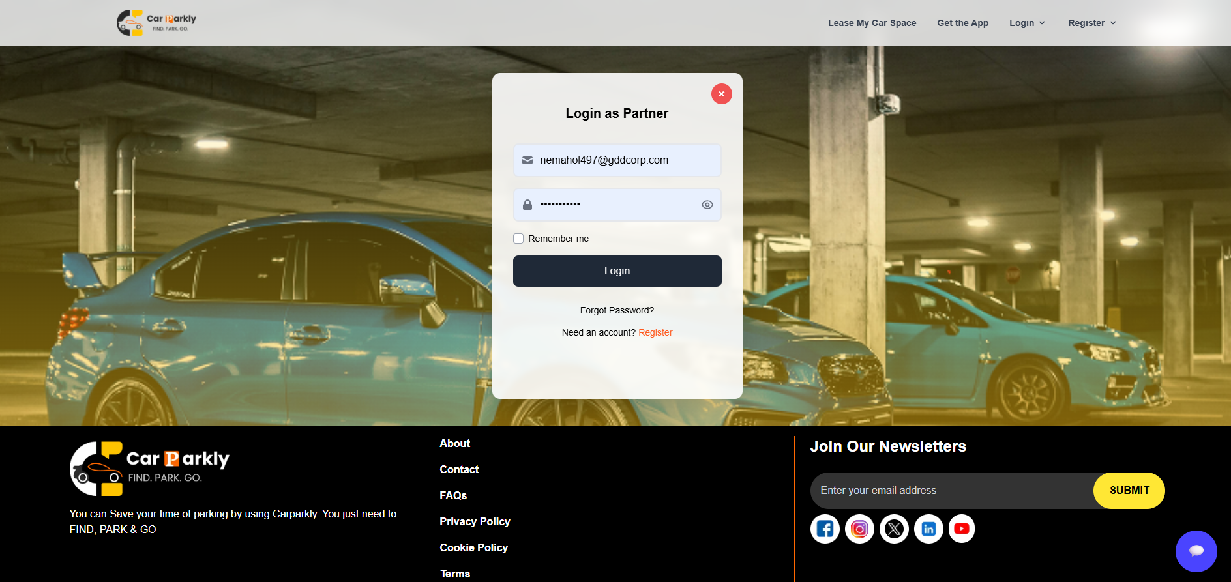Show password using the eye icon
Viewport: 1231px width, 582px height.
point(707,205)
